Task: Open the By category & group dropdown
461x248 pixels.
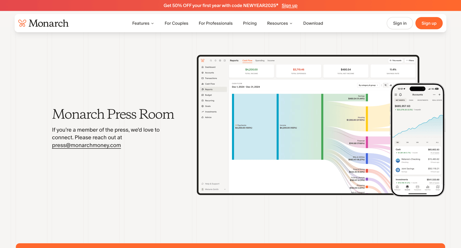Action: [368, 85]
